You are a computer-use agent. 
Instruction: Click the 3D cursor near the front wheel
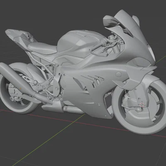coord(142,105)
